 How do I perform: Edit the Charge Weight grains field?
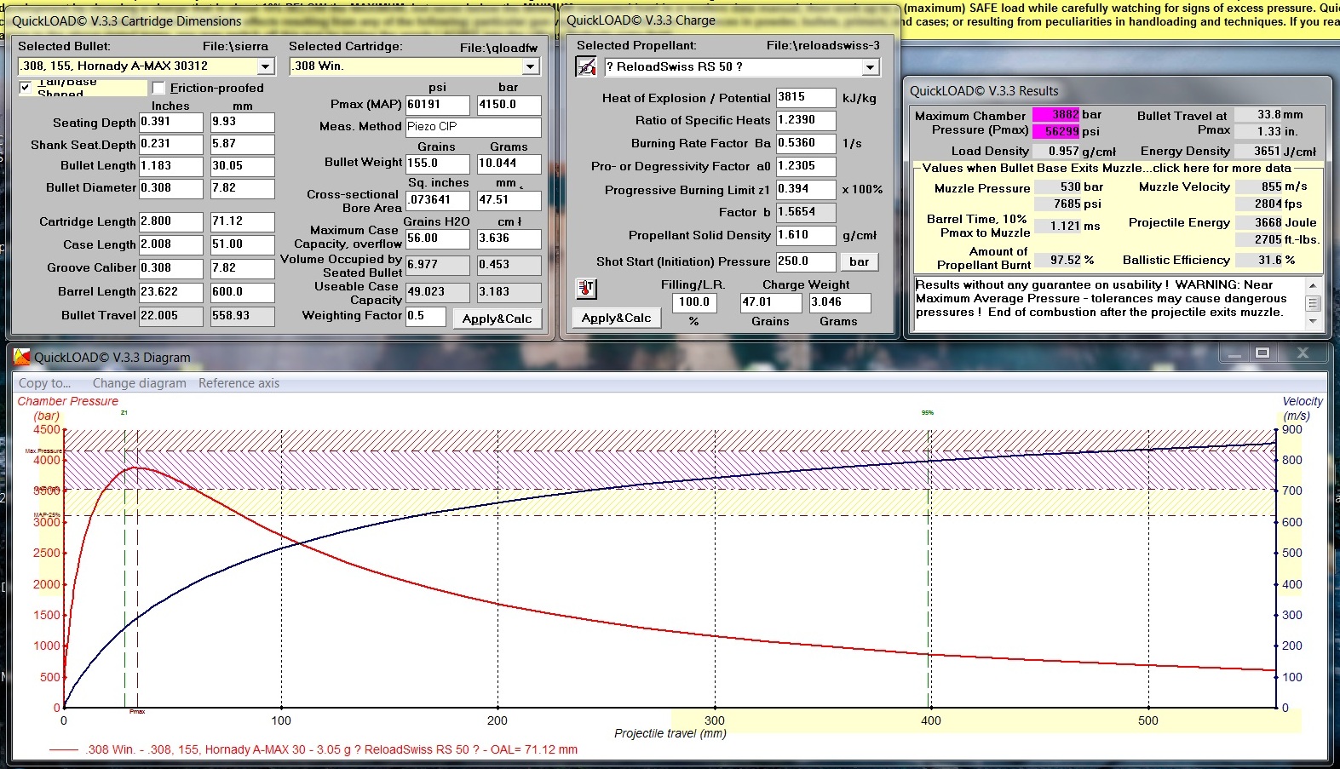pos(771,302)
